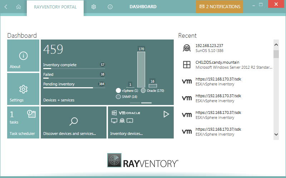Screen dimensions: 286x178
Task: Click the Failed progress bar
Action: point(74,78)
